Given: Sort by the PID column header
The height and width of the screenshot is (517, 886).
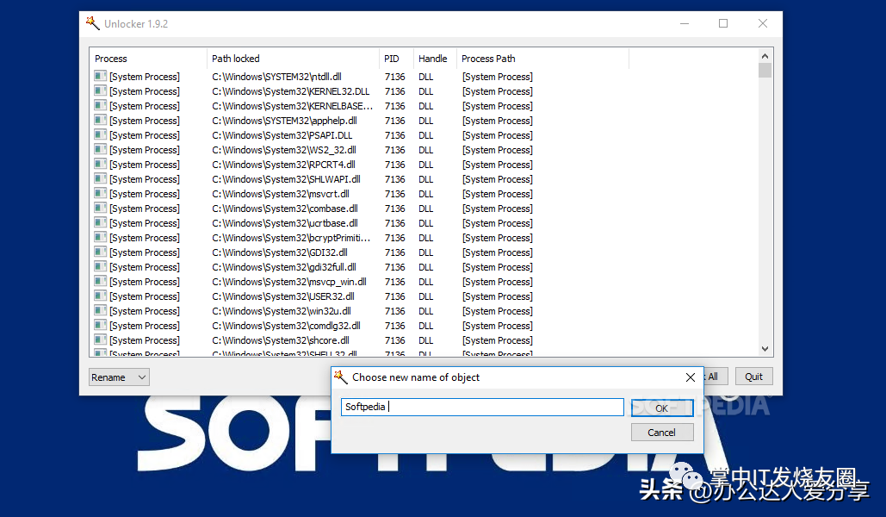Looking at the screenshot, I should pyautogui.click(x=396, y=59).
